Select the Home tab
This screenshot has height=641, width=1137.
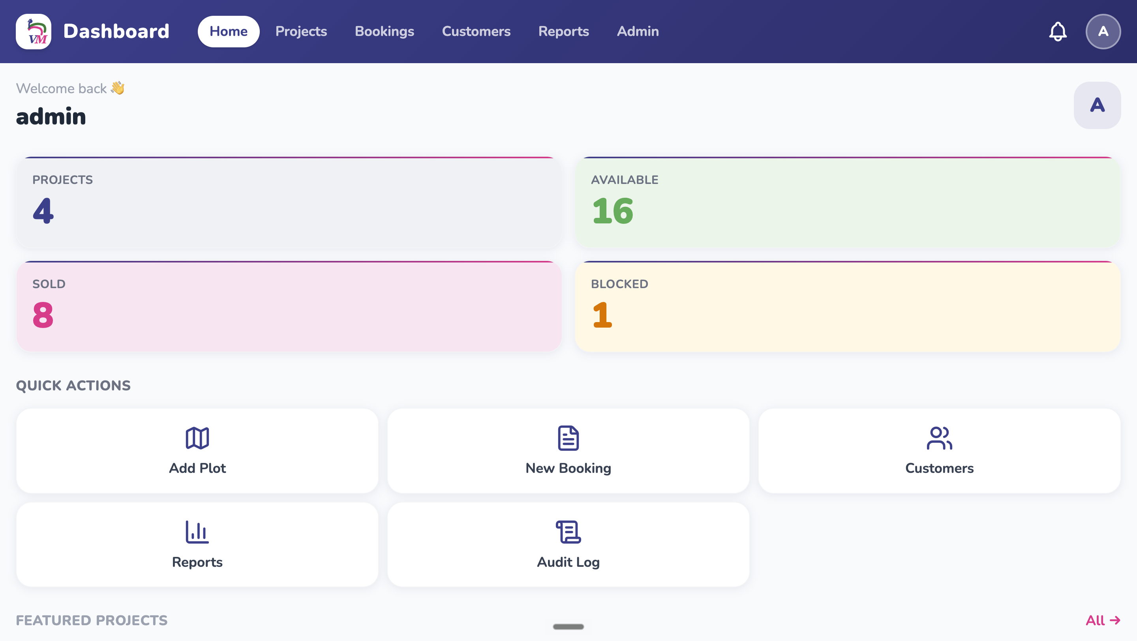(x=229, y=31)
